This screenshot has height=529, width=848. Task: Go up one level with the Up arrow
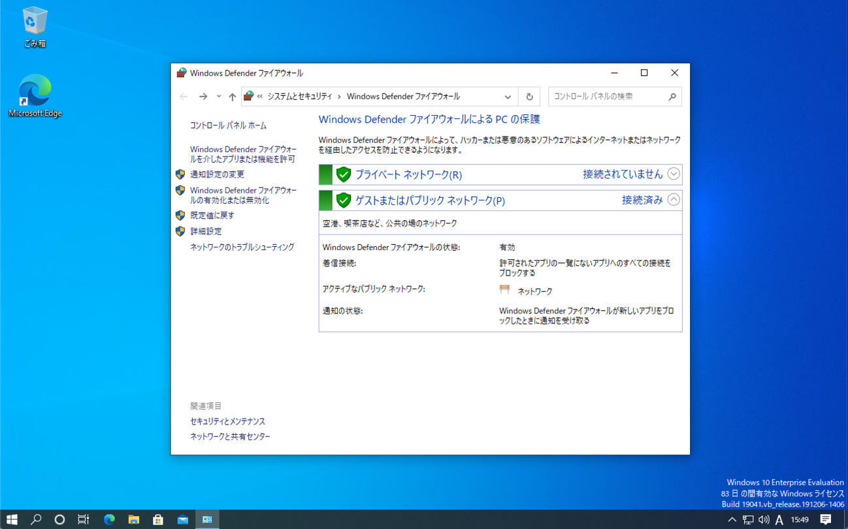[x=233, y=97]
